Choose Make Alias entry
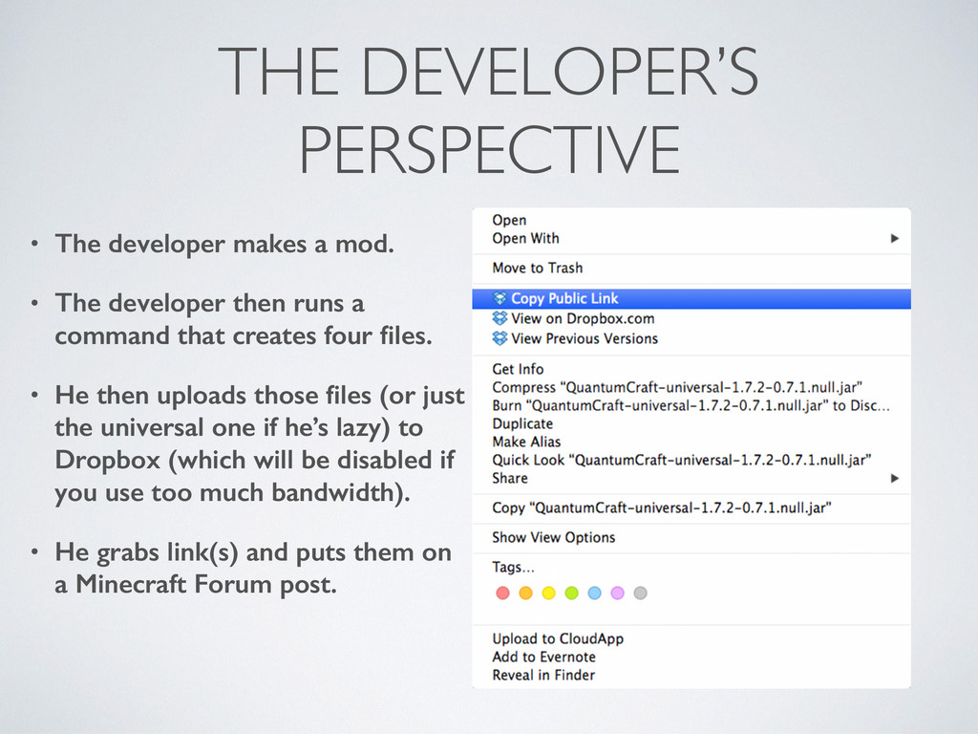Image resolution: width=978 pixels, height=734 pixels. (691, 442)
